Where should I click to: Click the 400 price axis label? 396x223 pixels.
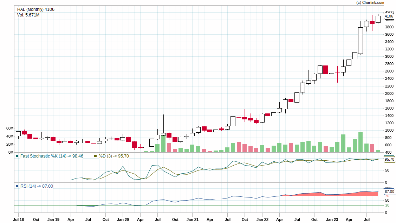click(388, 153)
